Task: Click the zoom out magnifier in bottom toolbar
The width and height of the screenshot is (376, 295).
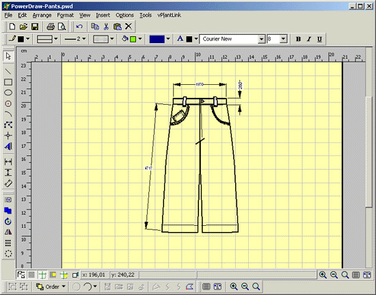Action: click(245, 286)
